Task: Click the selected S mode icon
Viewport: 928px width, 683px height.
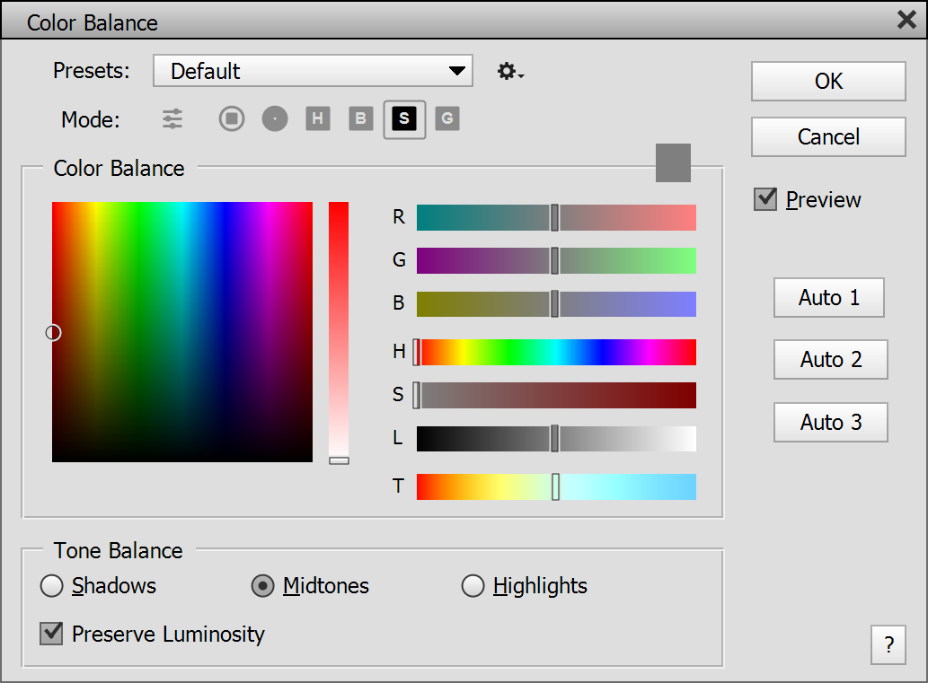Action: click(x=404, y=118)
